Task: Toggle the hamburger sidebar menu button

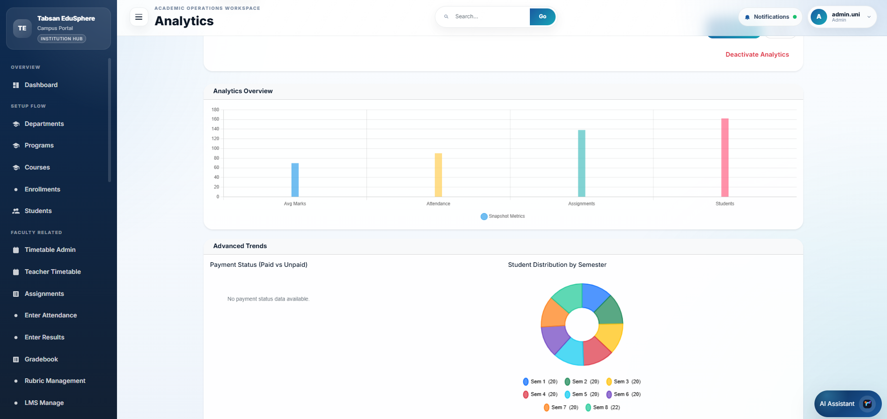Action: coord(139,17)
